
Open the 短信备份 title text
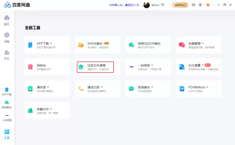point(144,87)
